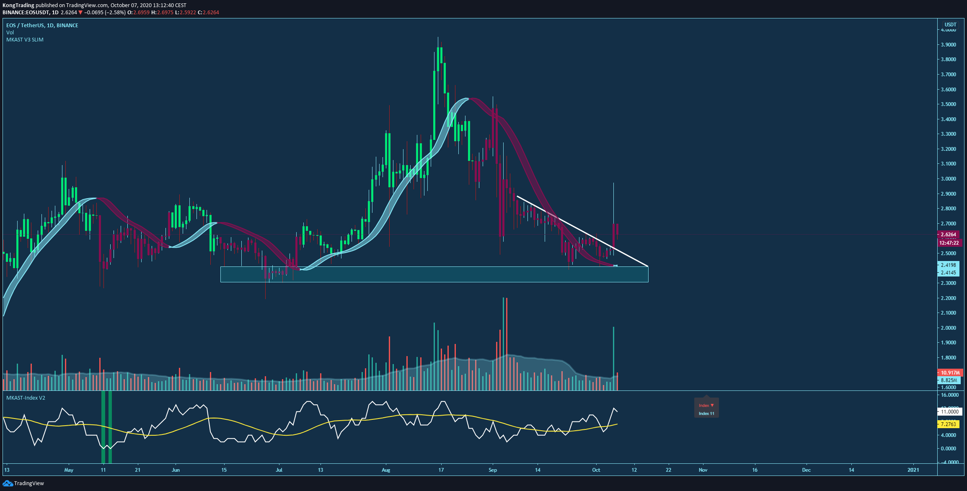This screenshot has width=967, height=491.
Task: Click the white descending trendline
Action: tap(582, 231)
